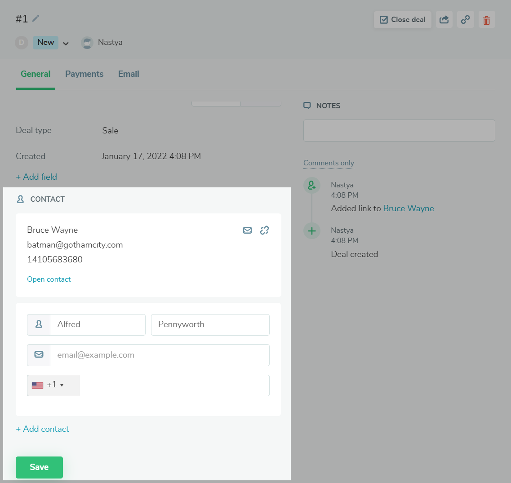Send email to Bruce Wayne via envelope icon

[x=247, y=230]
